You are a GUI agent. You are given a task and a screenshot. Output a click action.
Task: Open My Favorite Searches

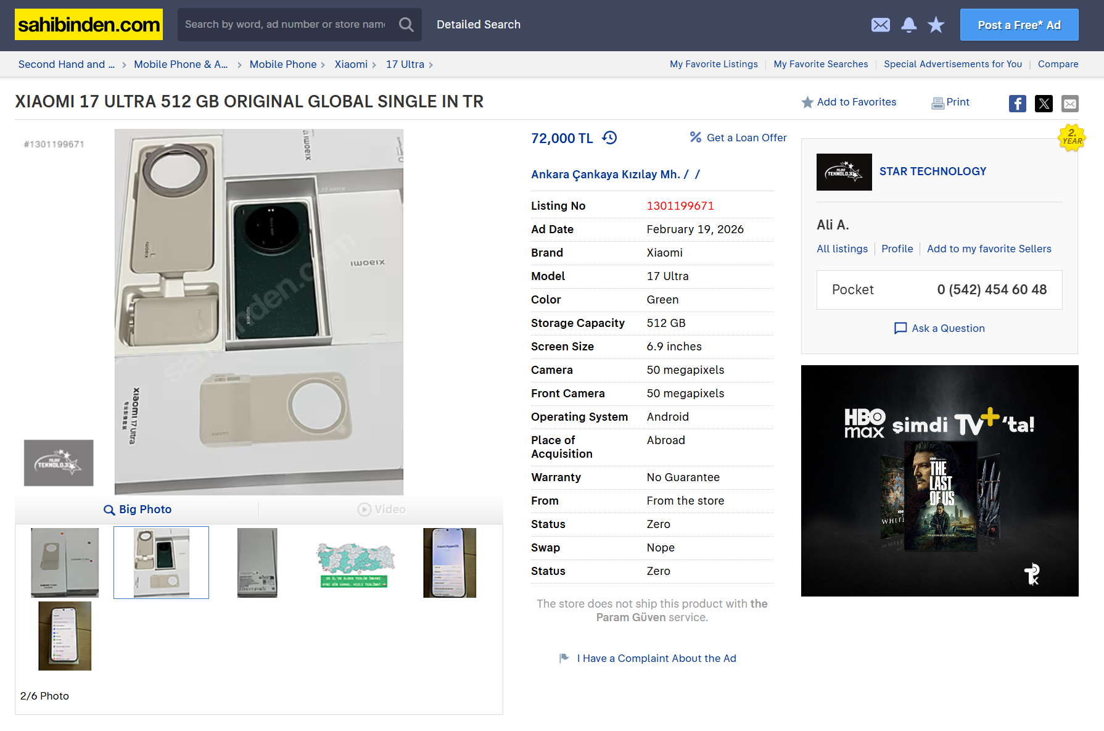click(x=820, y=64)
